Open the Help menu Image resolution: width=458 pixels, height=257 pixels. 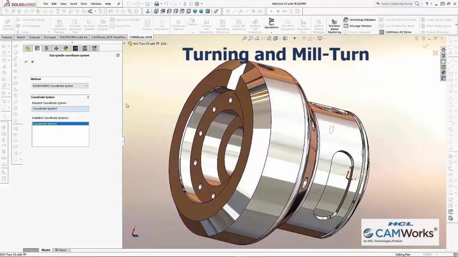pos(108,4)
